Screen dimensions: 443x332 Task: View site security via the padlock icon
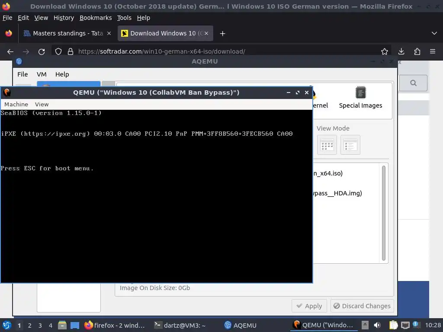click(x=71, y=51)
